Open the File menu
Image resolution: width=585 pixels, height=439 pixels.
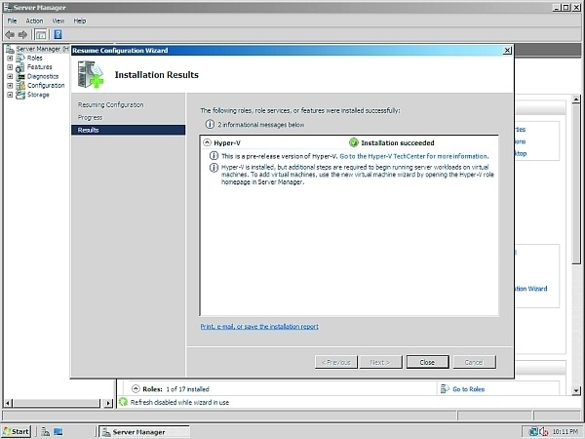13,20
